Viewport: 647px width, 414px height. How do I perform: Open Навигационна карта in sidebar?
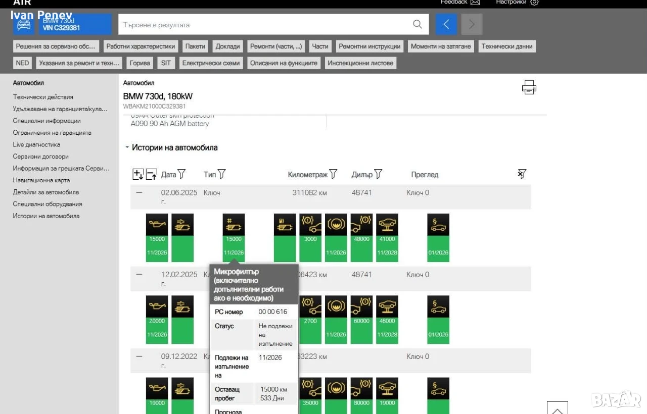(x=41, y=180)
